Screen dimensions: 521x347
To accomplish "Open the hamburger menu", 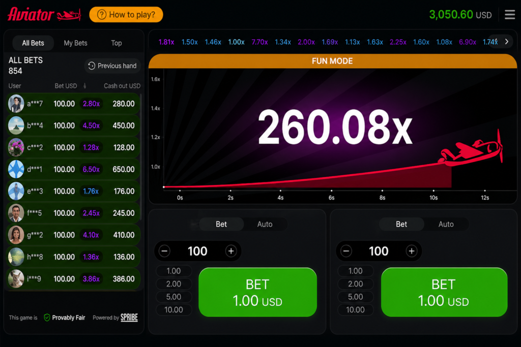I will coord(510,15).
